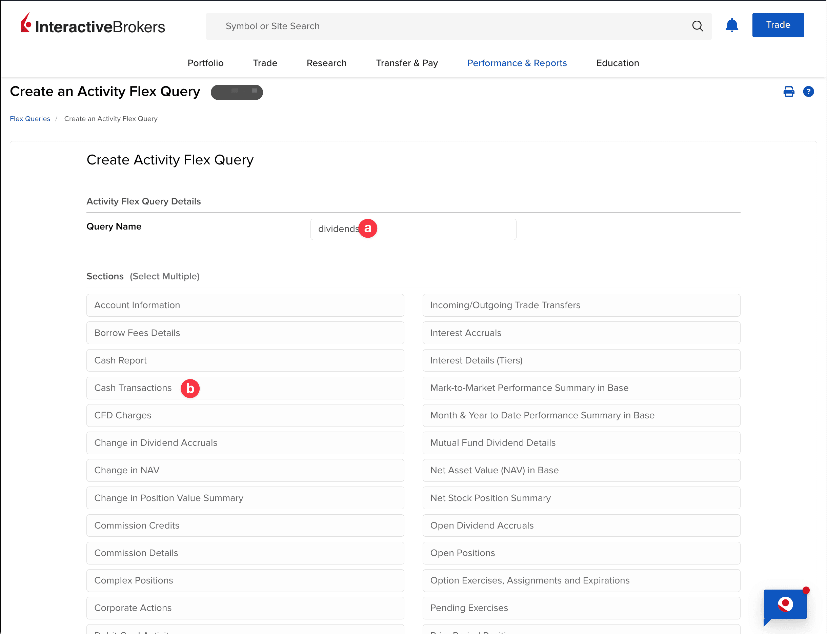Click the print page icon
Screen dimensions: 827x634
[x=788, y=92]
